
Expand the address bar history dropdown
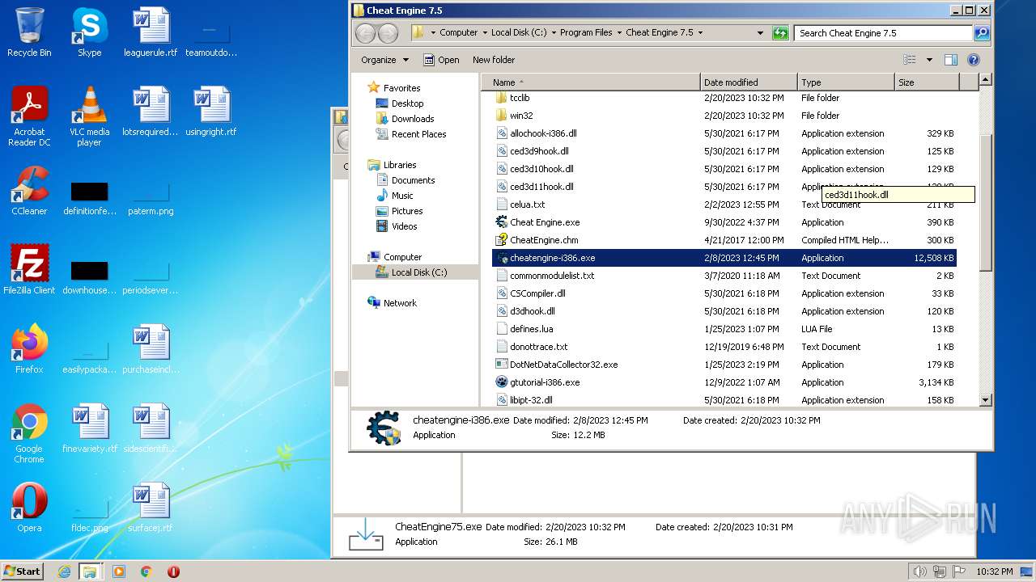click(760, 33)
